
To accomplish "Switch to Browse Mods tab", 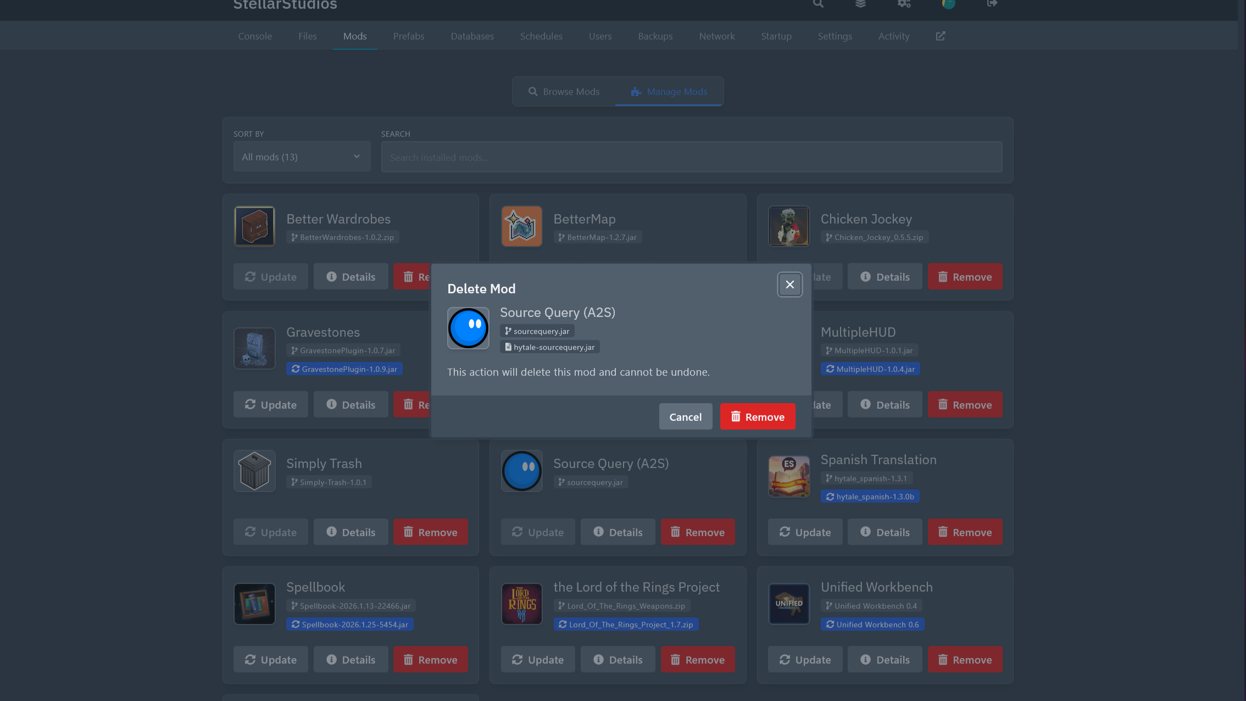I will (x=564, y=92).
